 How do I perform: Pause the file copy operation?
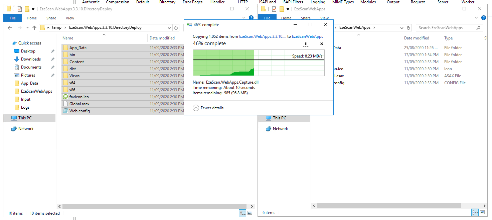306,44
